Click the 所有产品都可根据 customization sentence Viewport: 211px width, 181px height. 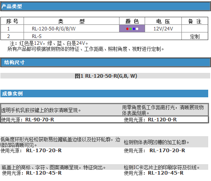(x=86, y=49)
